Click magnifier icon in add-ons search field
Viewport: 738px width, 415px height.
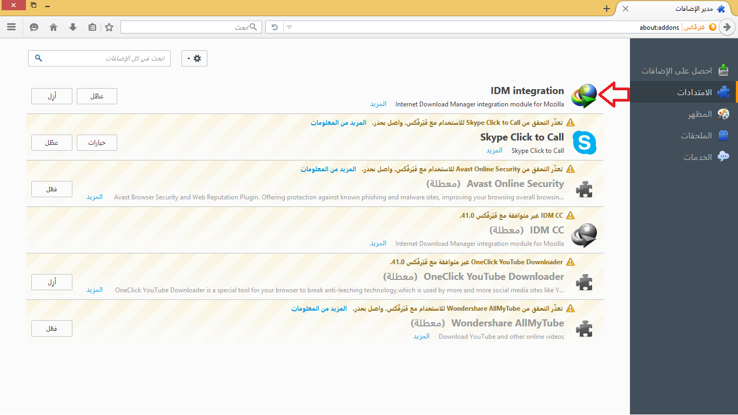click(x=38, y=58)
